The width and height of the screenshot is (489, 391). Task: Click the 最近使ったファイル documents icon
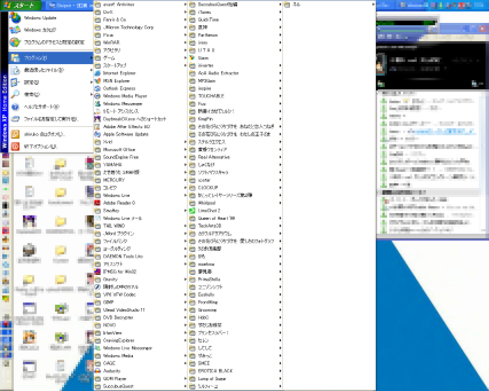coord(15,70)
